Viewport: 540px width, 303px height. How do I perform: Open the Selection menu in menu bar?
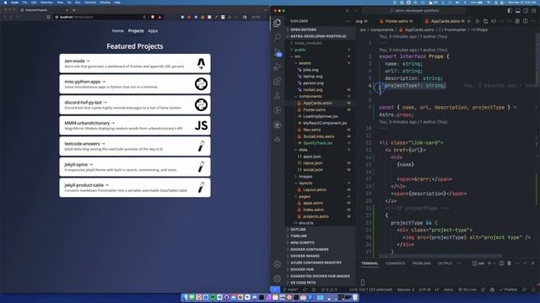click(x=46, y=3)
